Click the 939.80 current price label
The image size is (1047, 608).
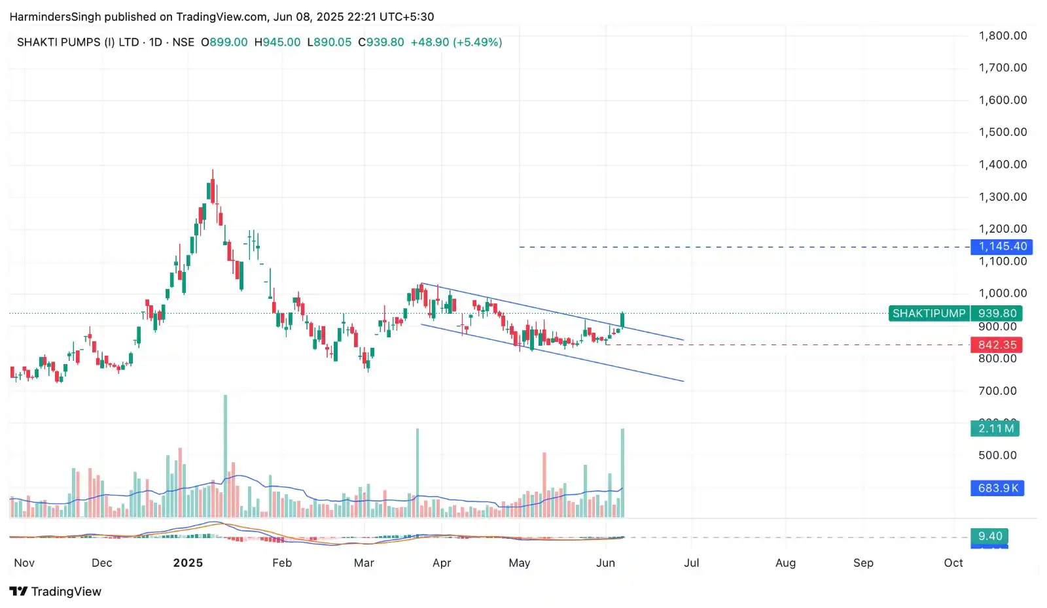pyautogui.click(x=997, y=313)
